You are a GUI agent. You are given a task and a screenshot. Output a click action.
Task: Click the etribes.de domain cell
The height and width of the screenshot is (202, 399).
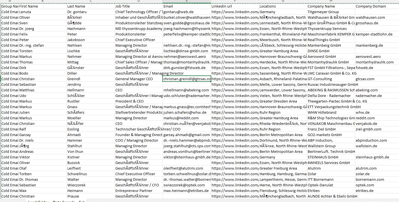377,191
